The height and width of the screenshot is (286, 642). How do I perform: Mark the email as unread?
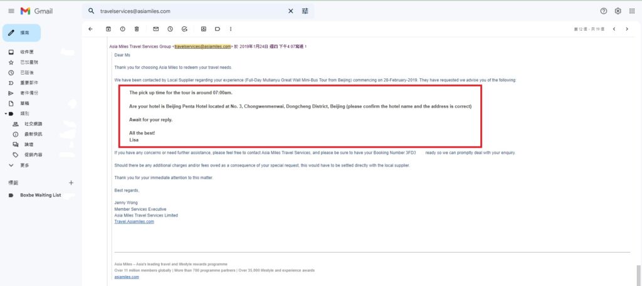(156, 29)
